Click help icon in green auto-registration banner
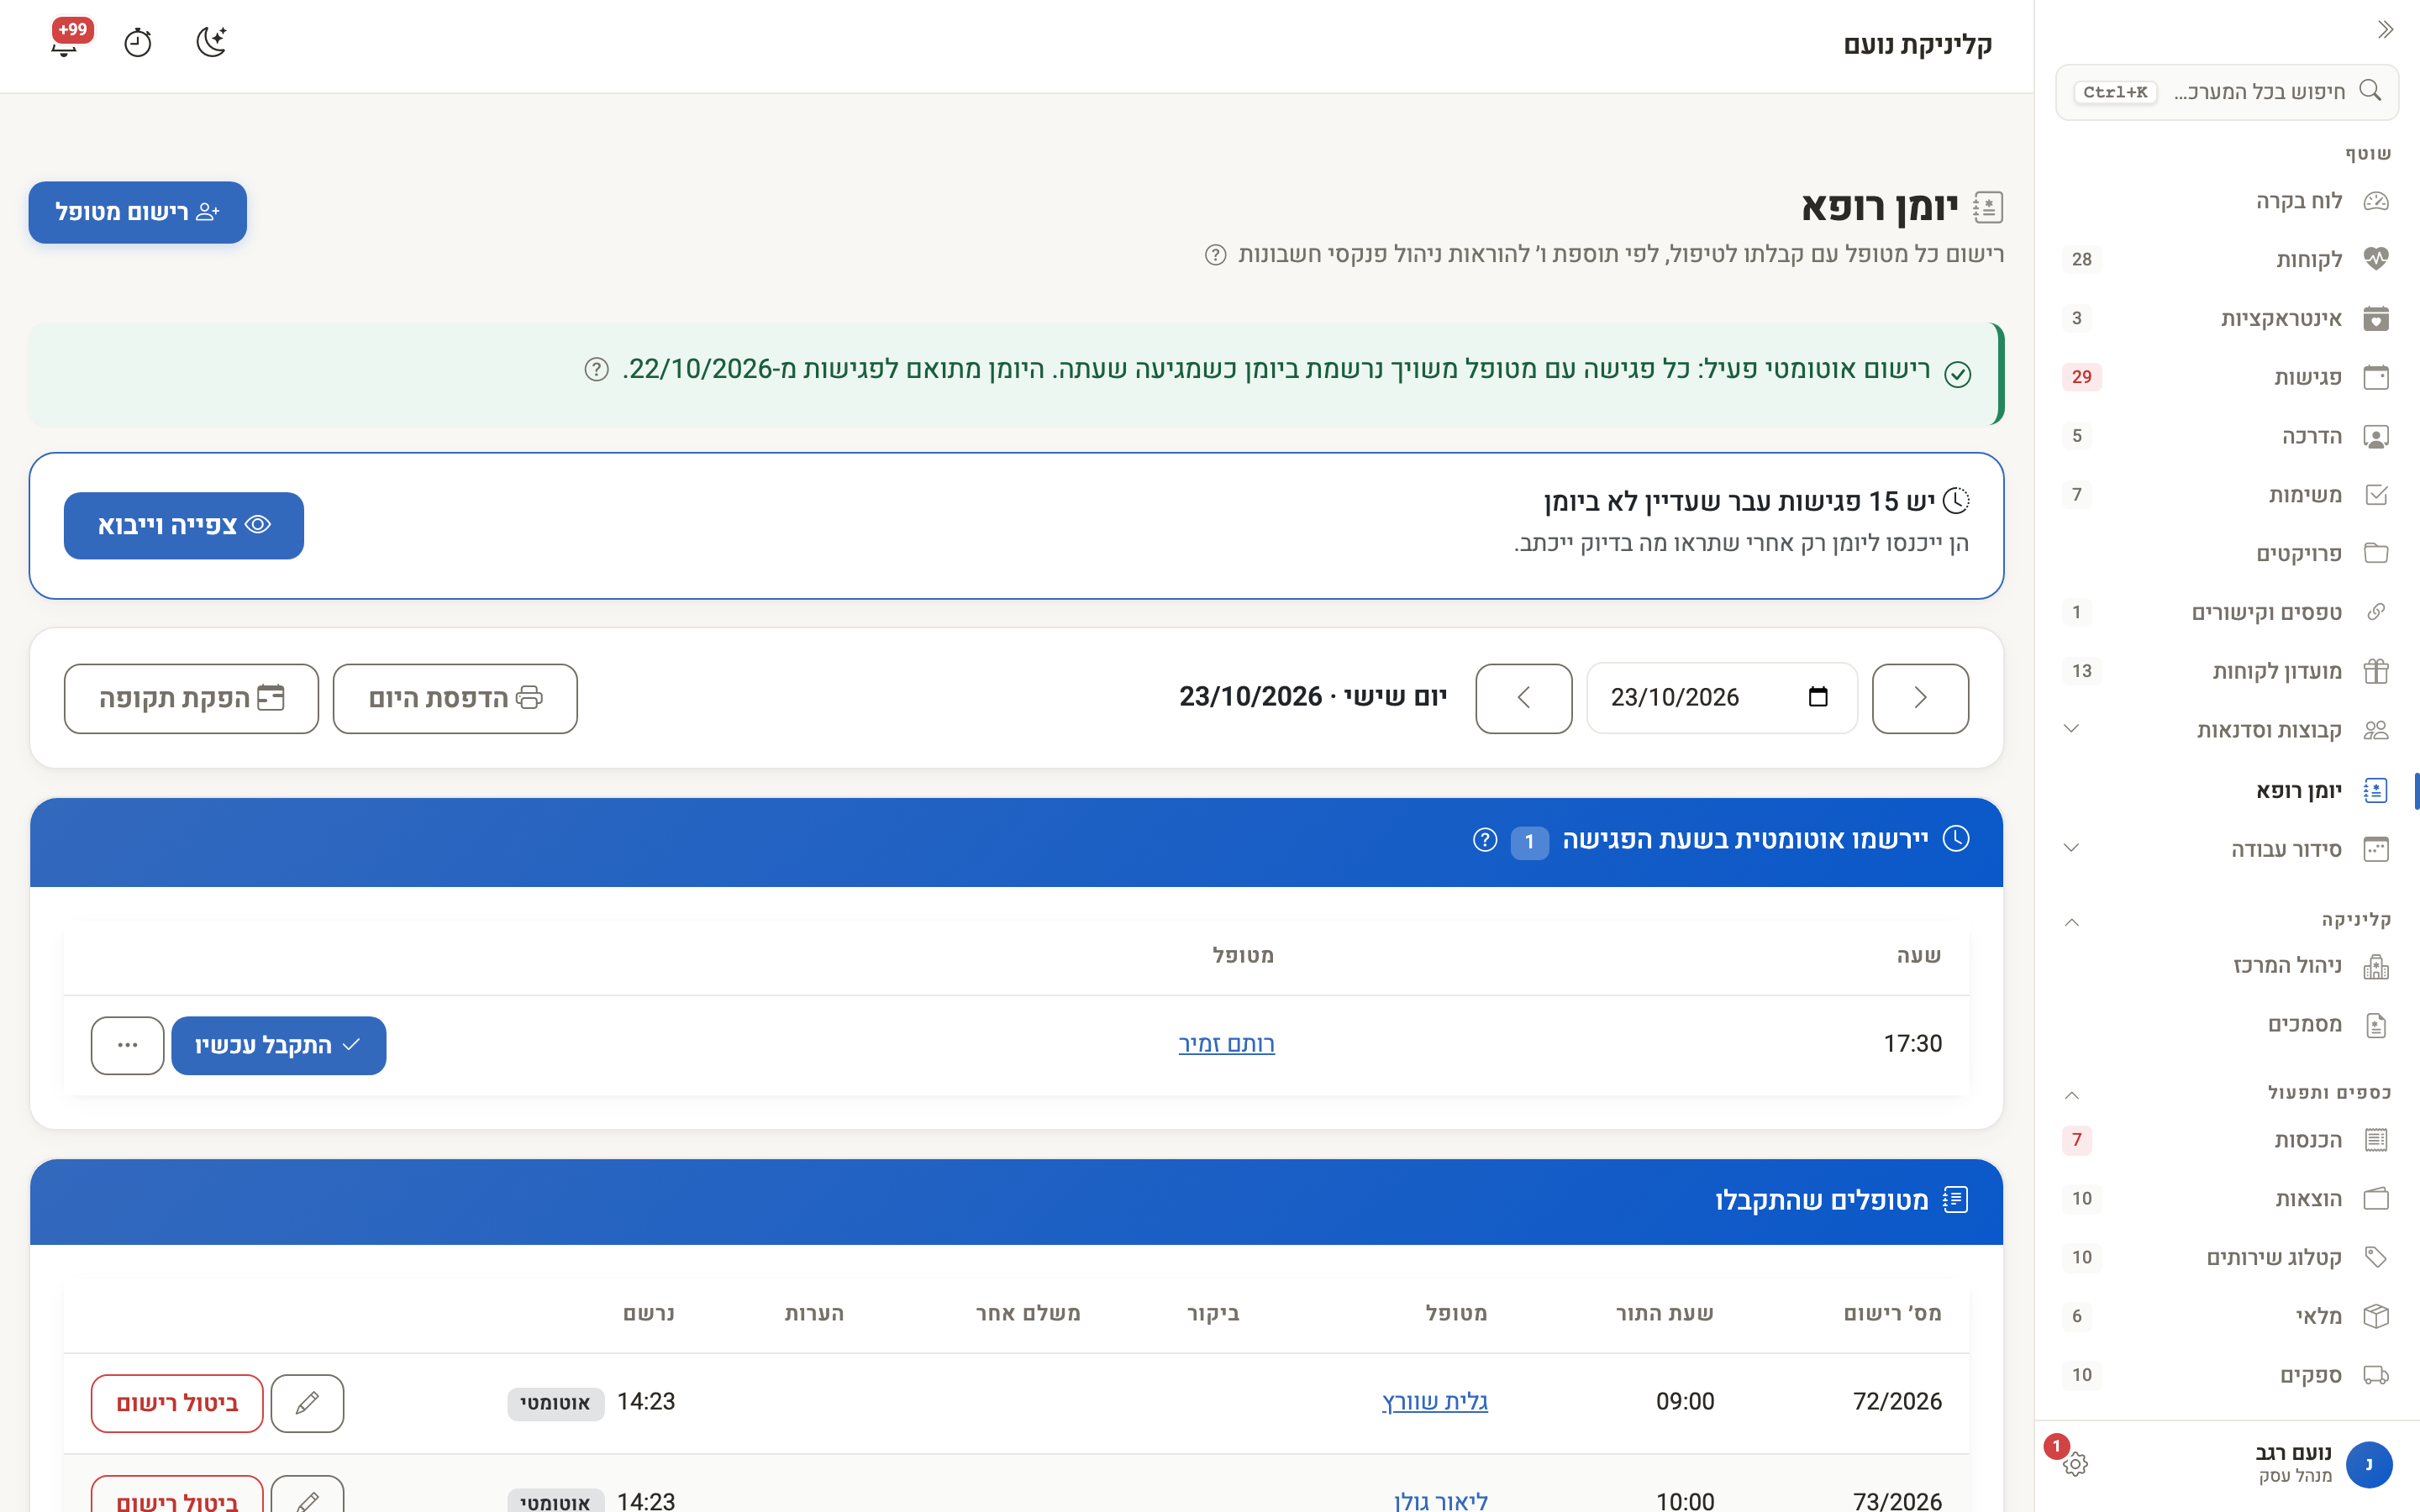 click(596, 370)
